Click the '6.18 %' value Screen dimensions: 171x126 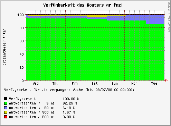pyautogui.click(x=69, y=108)
